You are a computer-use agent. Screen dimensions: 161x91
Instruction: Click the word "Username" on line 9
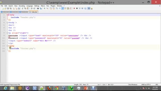pyautogui.click(x=13, y=36)
